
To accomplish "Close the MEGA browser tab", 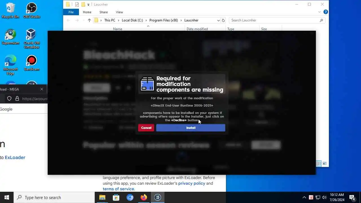I will click(x=42, y=89).
